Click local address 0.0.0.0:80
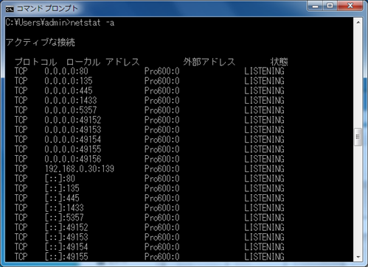 click(x=66, y=71)
